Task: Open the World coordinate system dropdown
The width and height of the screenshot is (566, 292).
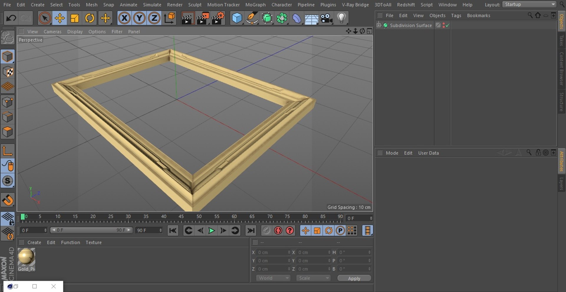Action: [273, 278]
